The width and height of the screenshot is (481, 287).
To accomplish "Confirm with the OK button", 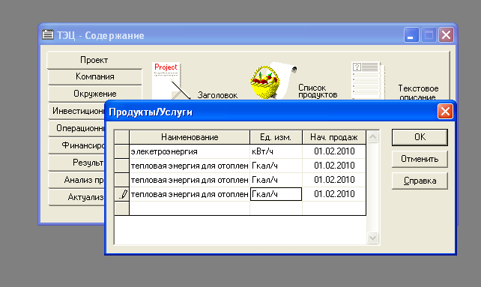I will point(420,137).
